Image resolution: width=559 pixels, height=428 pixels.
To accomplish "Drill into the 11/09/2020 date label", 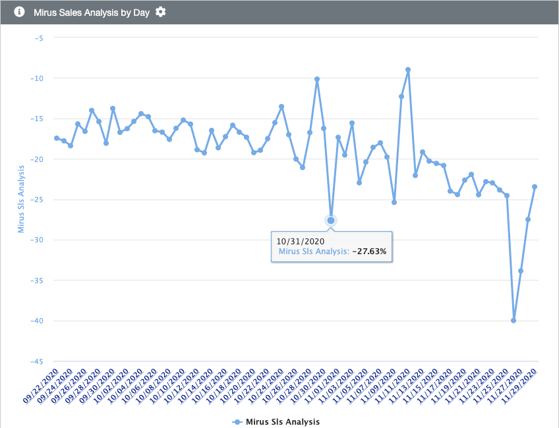I will pos(378,387).
